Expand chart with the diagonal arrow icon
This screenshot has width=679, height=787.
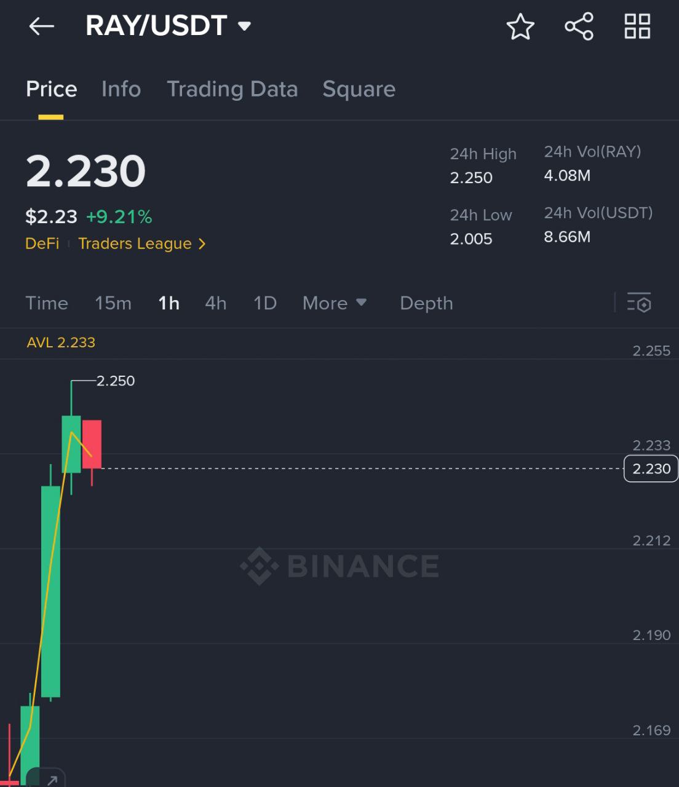52,780
